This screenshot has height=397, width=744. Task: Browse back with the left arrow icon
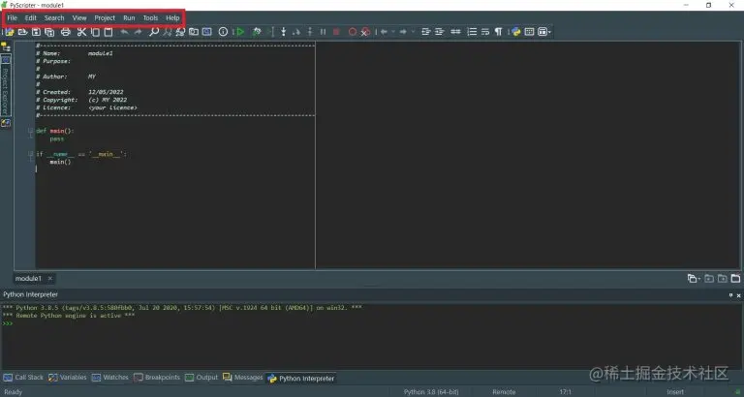(384, 32)
